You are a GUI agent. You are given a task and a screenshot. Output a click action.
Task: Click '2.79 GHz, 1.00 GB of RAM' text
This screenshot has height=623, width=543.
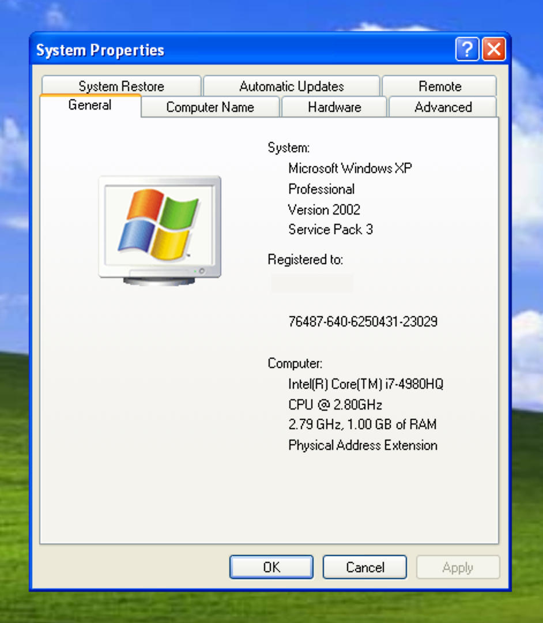(363, 425)
